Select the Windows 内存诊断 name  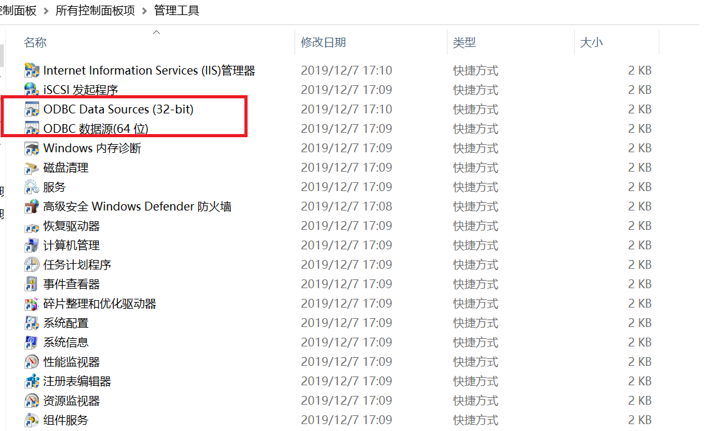coord(92,148)
